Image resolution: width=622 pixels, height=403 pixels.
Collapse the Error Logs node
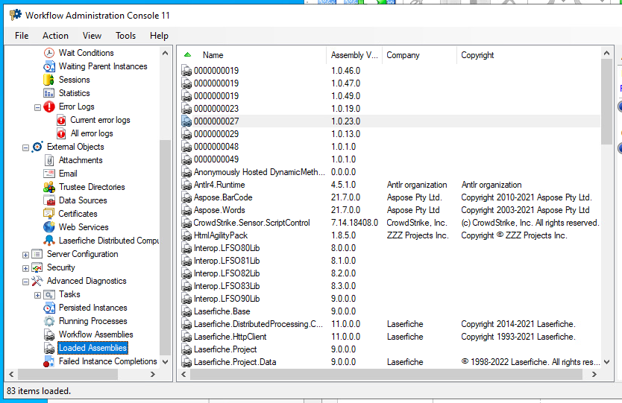[38, 107]
